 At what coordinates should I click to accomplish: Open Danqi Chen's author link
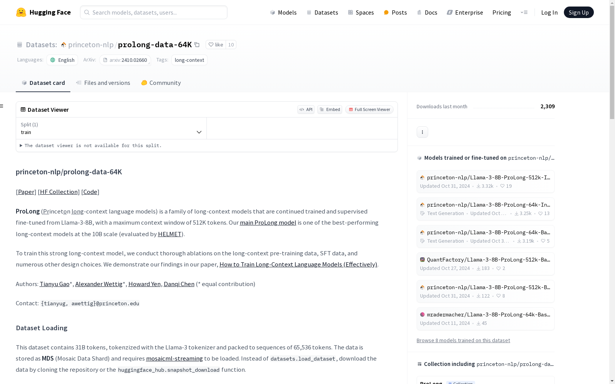(x=179, y=284)
